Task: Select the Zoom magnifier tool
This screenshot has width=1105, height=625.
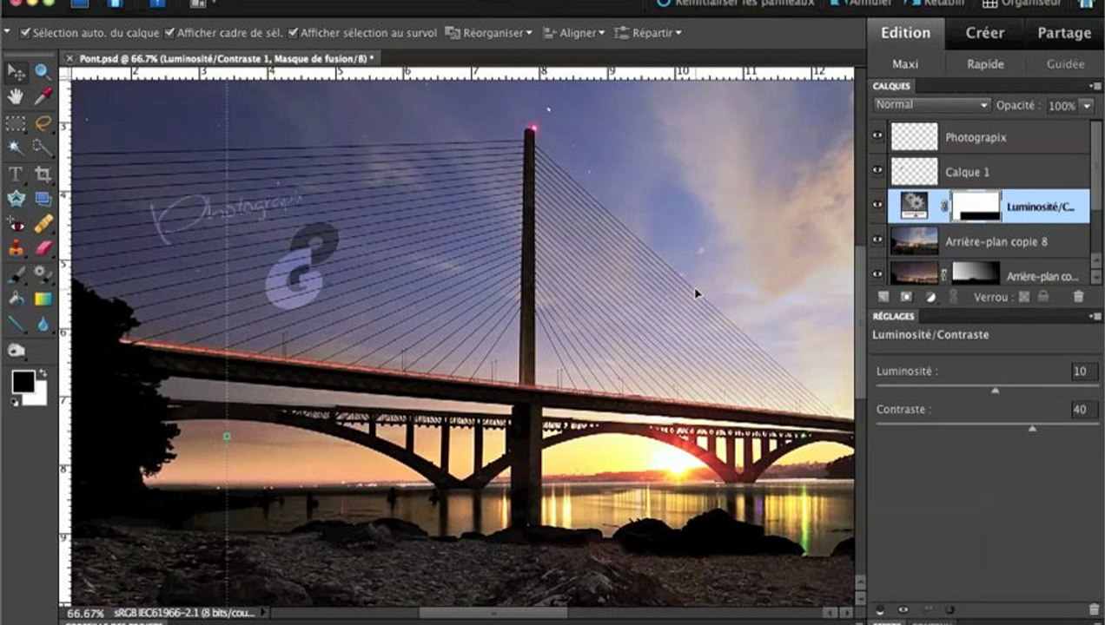Action: pos(43,72)
